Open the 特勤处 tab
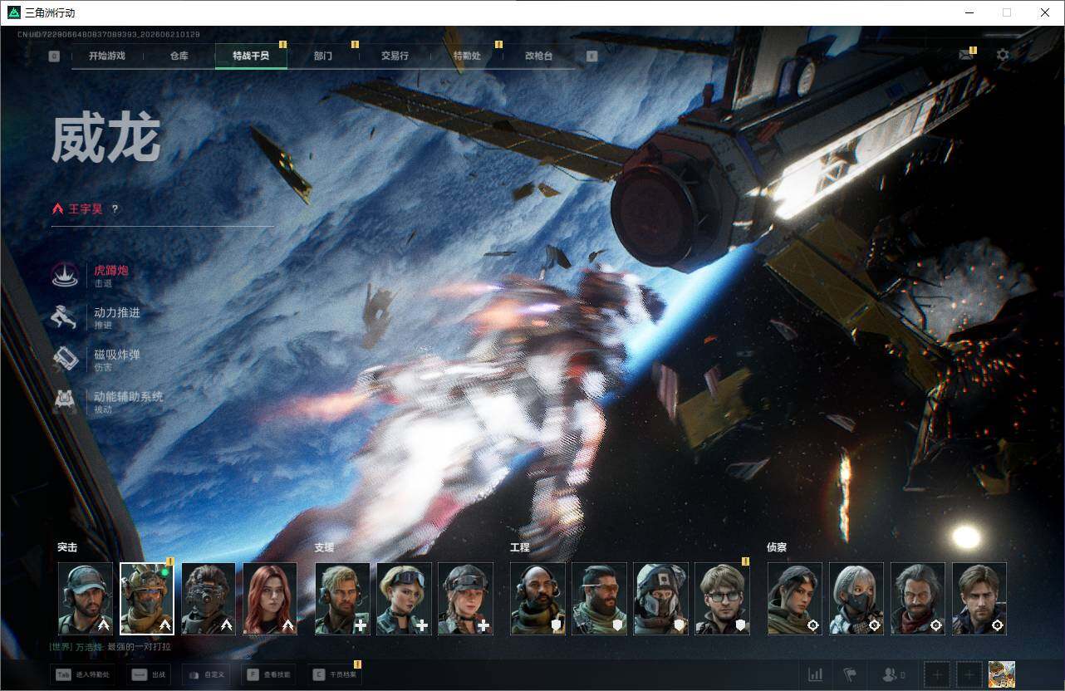The width and height of the screenshot is (1065, 691). (467, 56)
